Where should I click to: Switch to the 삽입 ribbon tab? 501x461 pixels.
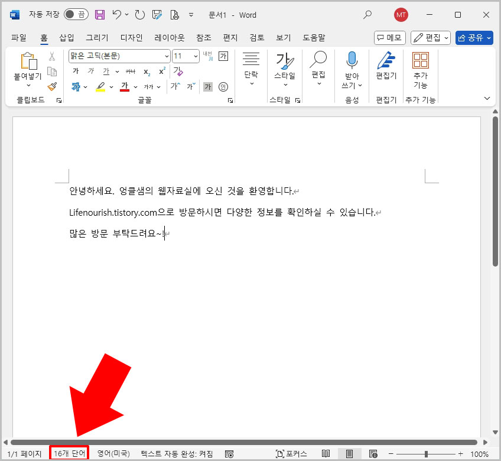coord(66,37)
